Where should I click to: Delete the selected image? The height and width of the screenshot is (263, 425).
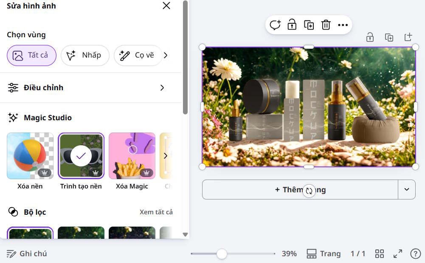tap(326, 25)
